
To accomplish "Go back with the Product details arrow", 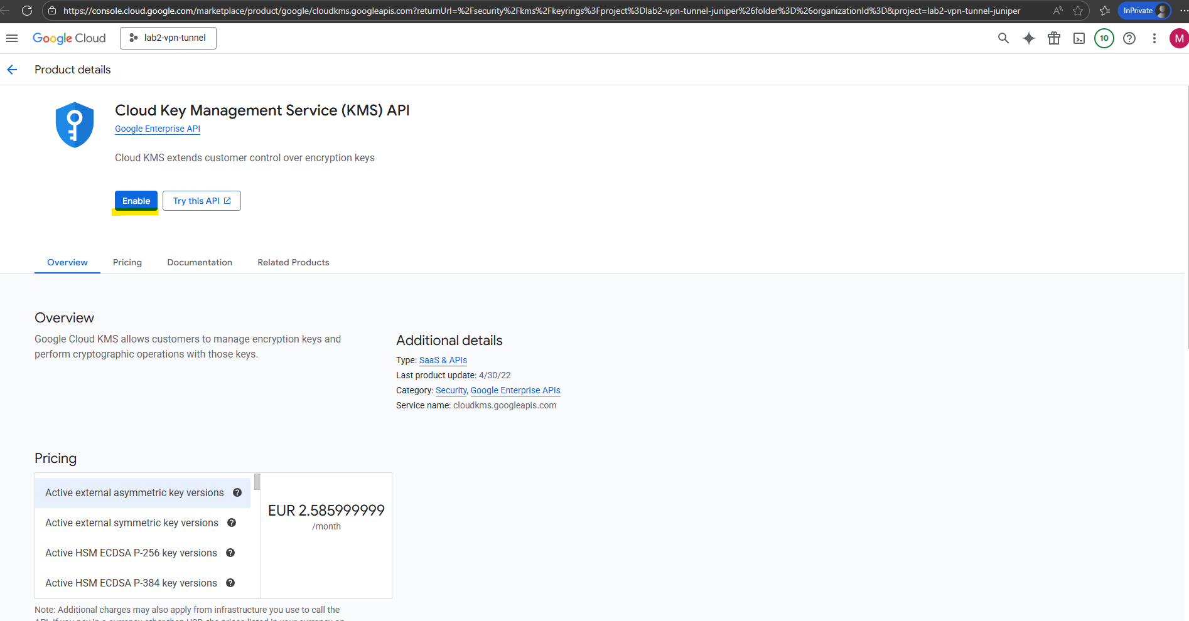I will coord(12,70).
